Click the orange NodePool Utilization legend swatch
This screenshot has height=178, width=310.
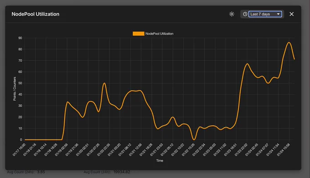(139, 34)
